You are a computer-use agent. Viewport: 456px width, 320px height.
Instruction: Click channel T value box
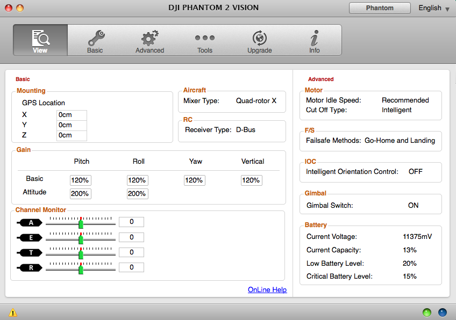pyautogui.click(x=131, y=252)
